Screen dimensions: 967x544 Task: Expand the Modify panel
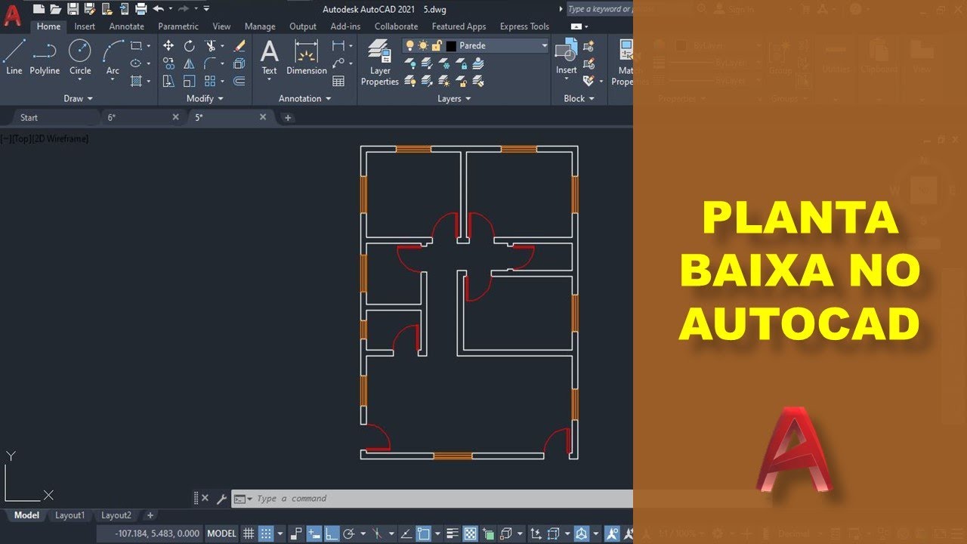click(205, 98)
